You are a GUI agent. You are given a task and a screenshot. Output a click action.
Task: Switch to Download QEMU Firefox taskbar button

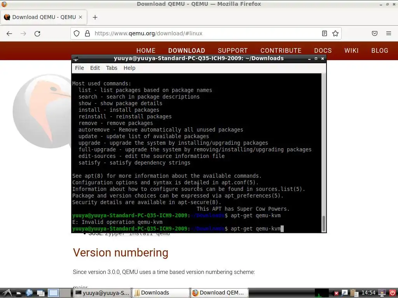pos(219,293)
